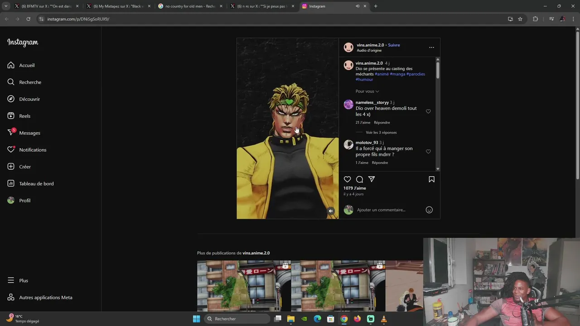Reply to the nameless__storyy comment with Répondre
Screen dimensions: 580x326
pyautogui.click(x=382, y=123)
